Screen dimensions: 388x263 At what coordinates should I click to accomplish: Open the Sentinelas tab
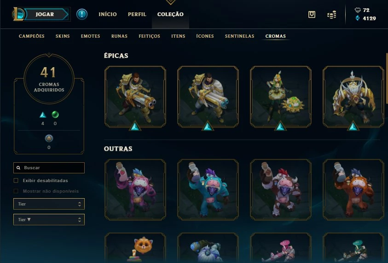coord(239,36)
